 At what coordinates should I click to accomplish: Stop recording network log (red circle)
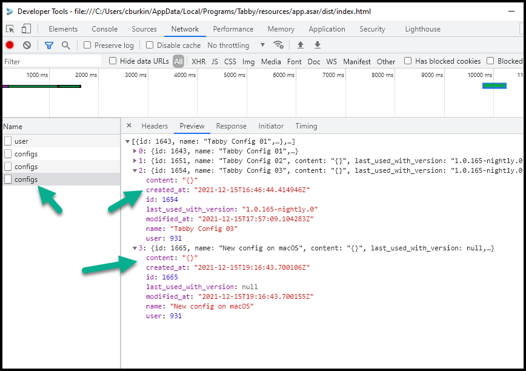[x=10, y=45]
